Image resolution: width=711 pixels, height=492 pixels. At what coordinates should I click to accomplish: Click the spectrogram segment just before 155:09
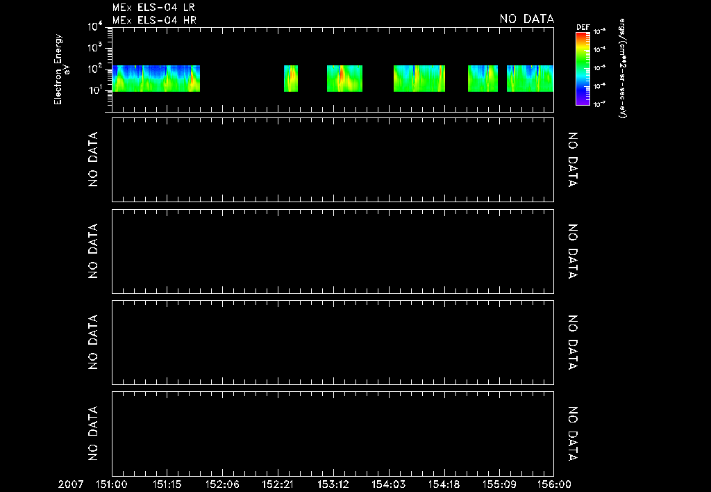[x=483, y=79]
